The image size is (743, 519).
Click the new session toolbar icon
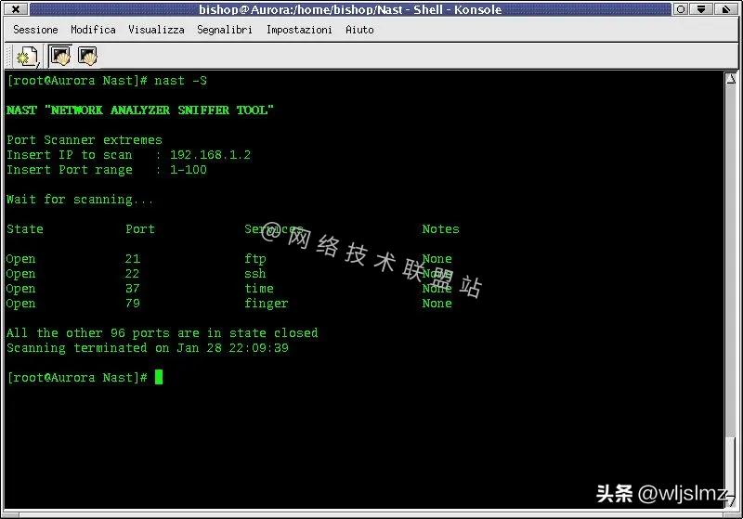(27, 57)
